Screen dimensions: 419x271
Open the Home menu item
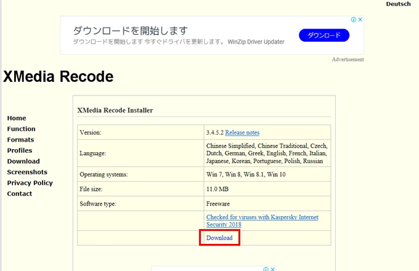(x=17, y=118)
